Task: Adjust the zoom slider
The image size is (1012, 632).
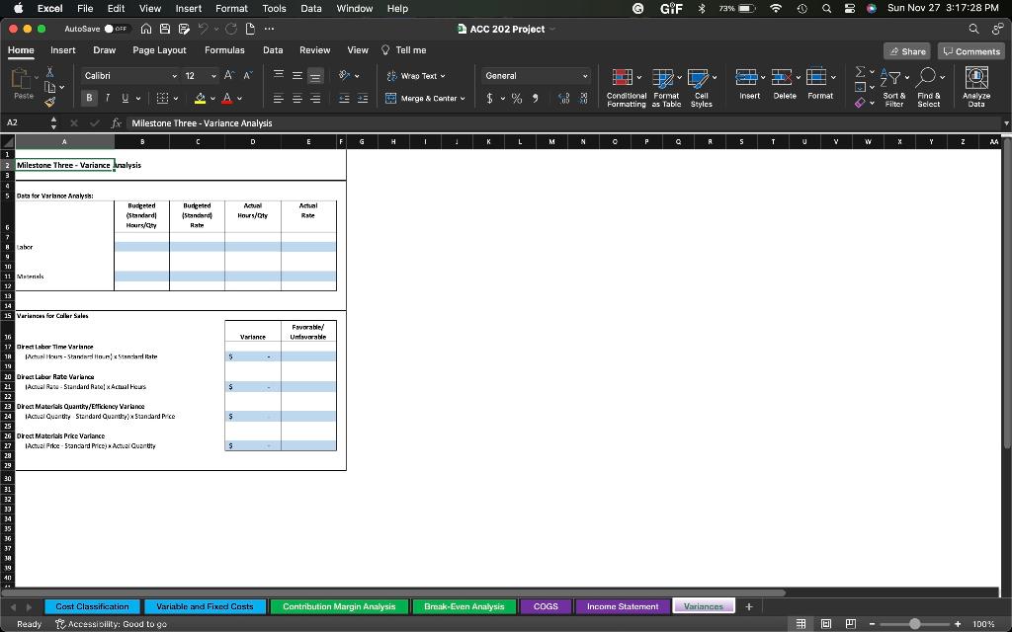Action: click(917, 624)
